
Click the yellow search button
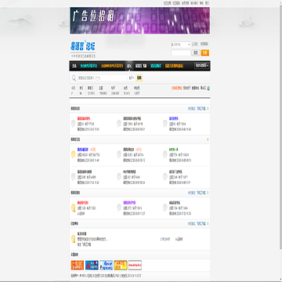(139, 78)
